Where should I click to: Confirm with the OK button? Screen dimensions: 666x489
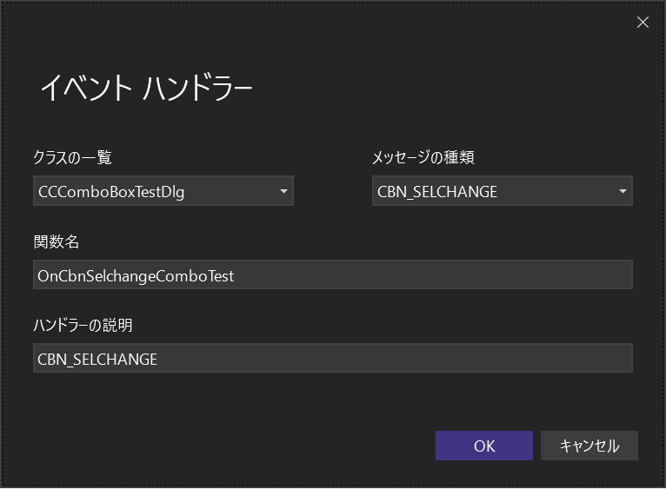(x=484, y=446)
